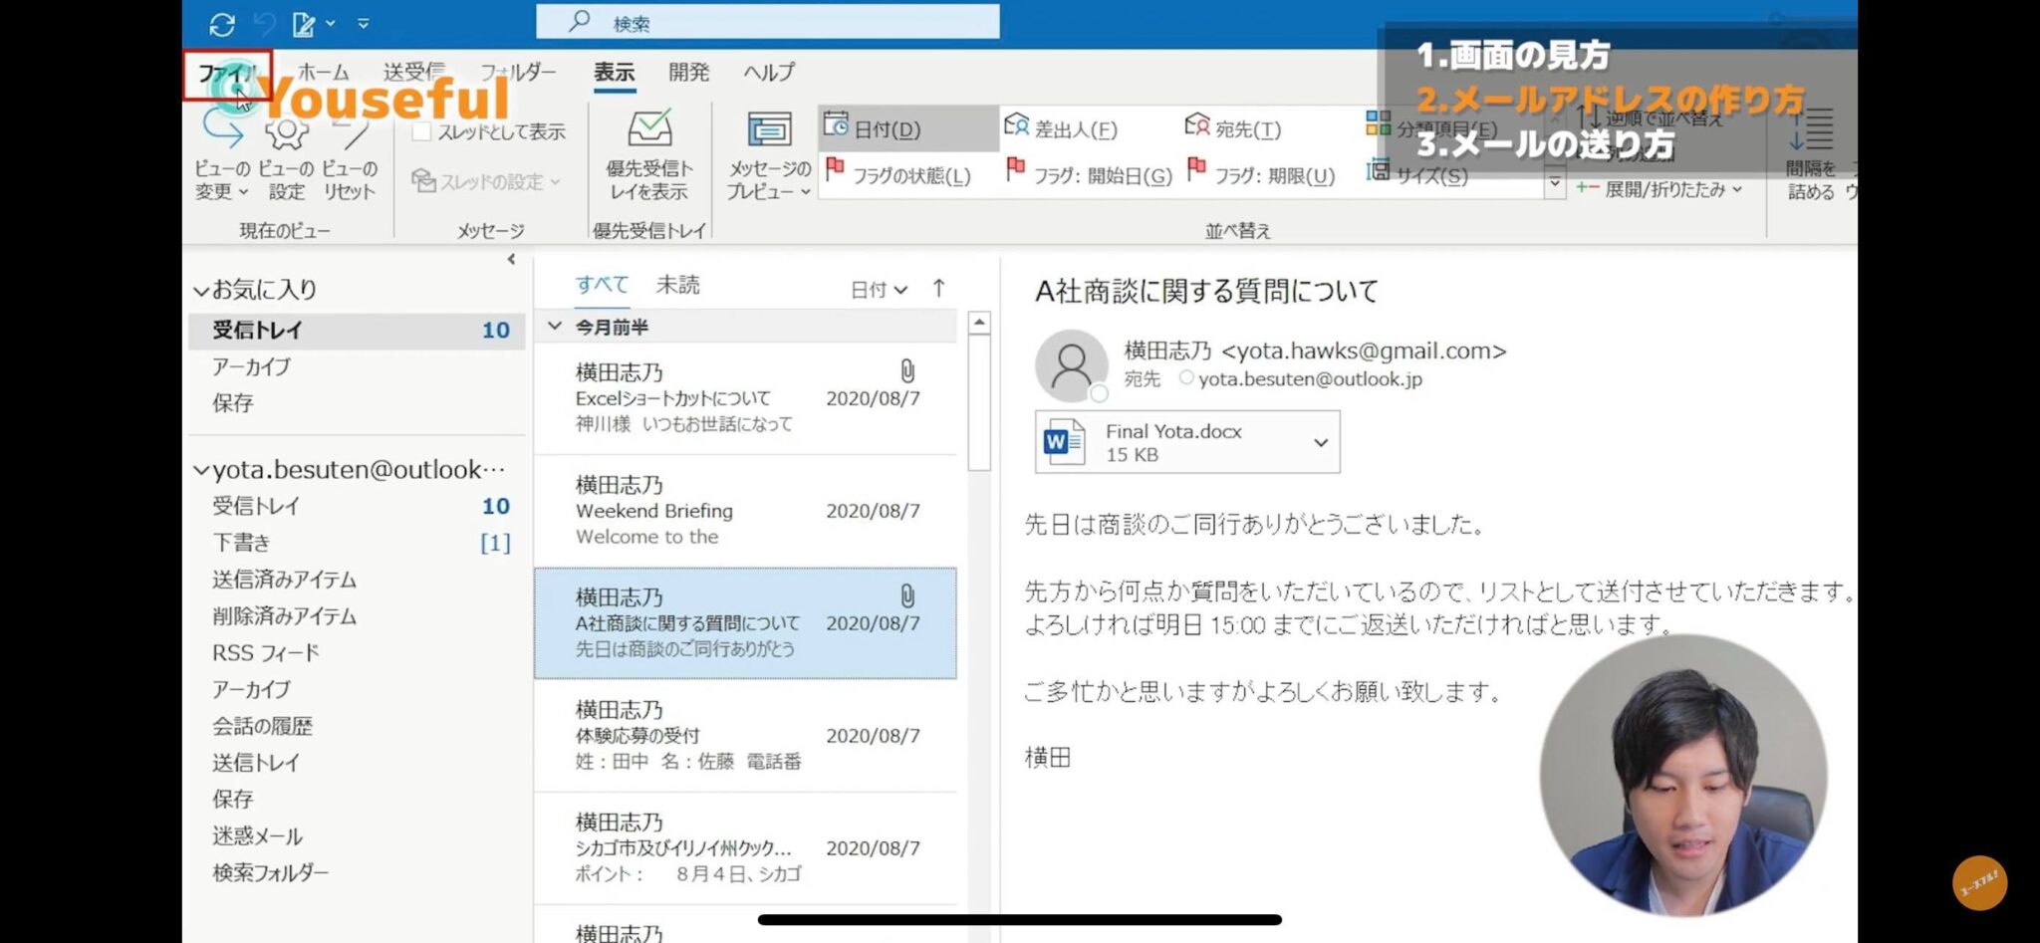
Task: Open the 展開/折りたたみ dropdown
Action: click(x=1659, y=189)
